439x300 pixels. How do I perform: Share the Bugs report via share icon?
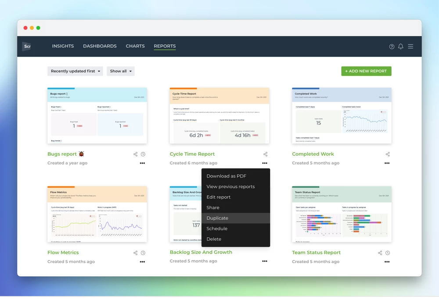pyautogui.click(x=135, y=154)
